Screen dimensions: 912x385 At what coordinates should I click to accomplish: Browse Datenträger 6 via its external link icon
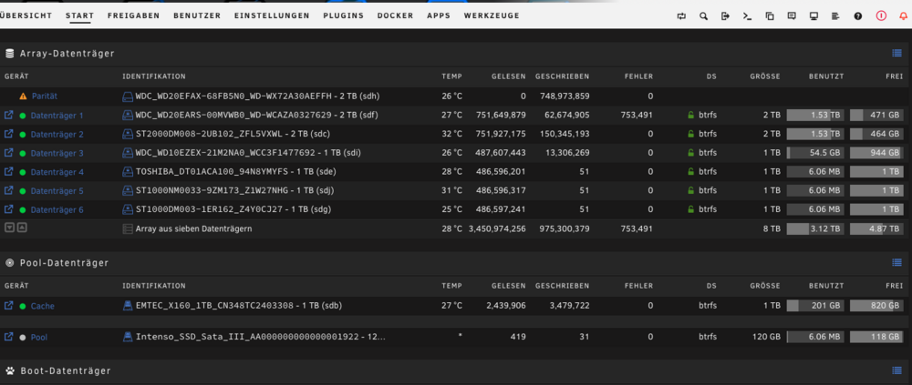pos(9,209)
